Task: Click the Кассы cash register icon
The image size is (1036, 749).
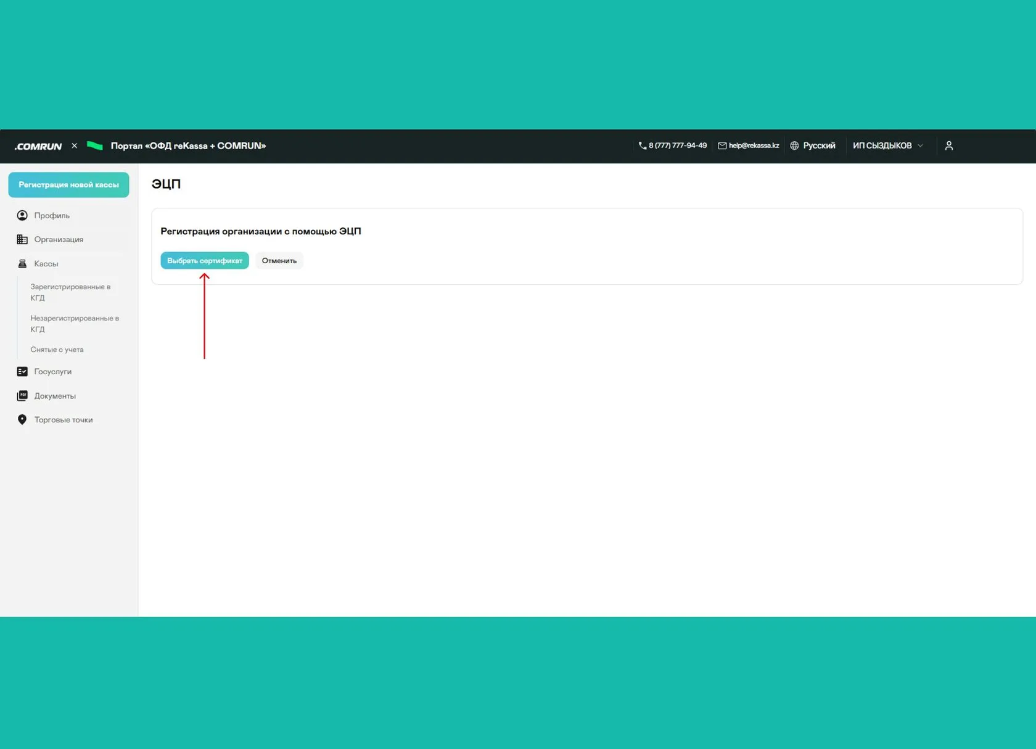Action: point(22,264)
